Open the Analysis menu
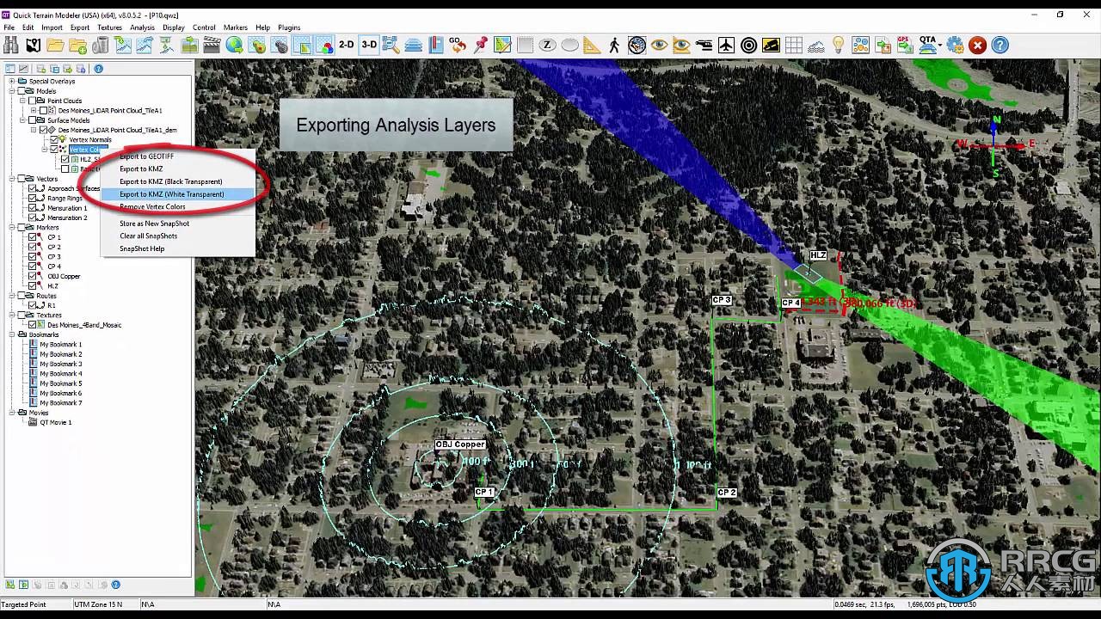1101x619 pixels. 142,28
